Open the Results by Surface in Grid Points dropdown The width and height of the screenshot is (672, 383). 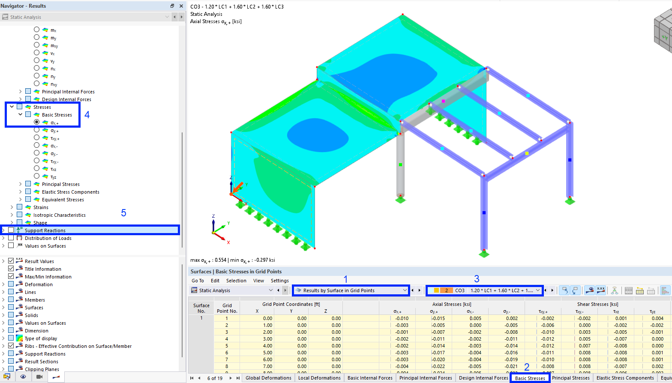(351, 290)
